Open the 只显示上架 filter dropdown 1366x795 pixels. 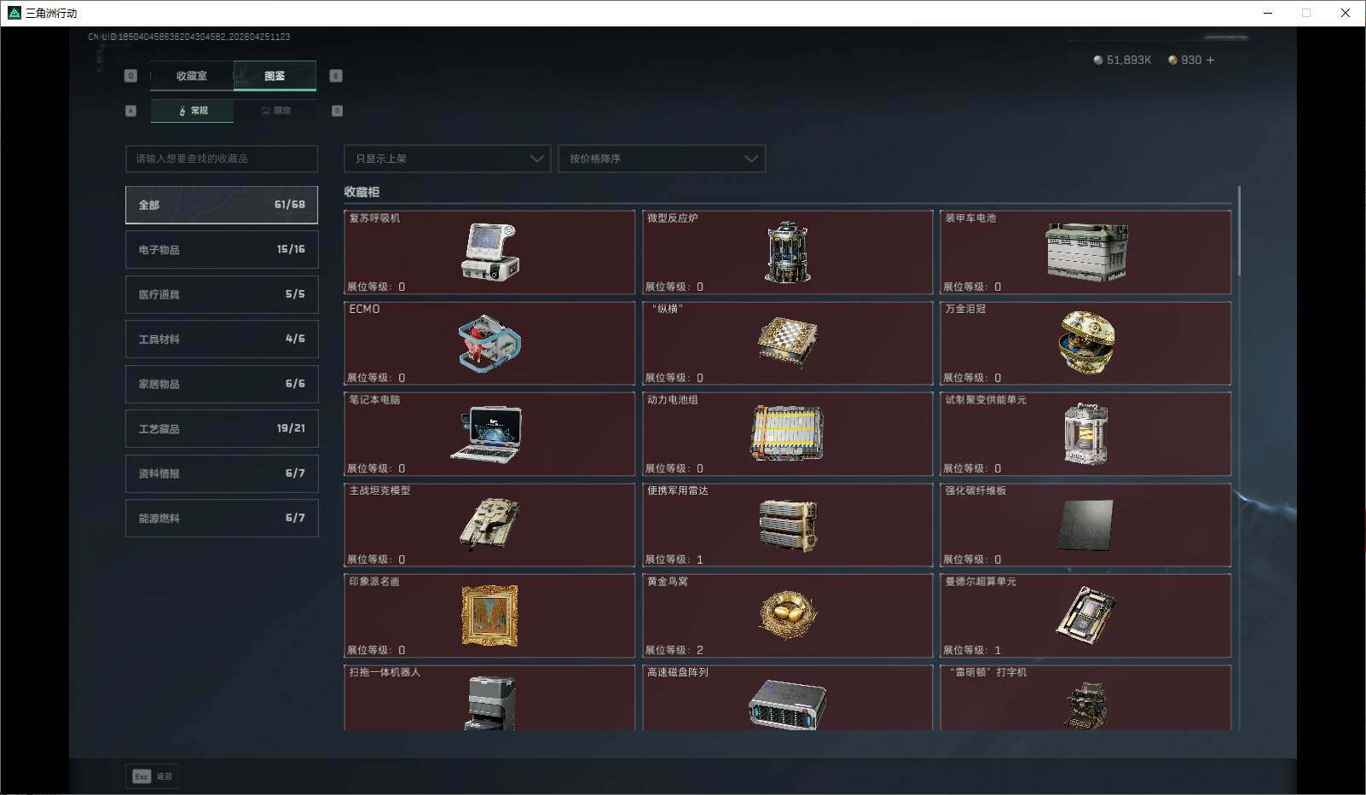[447, 159]
